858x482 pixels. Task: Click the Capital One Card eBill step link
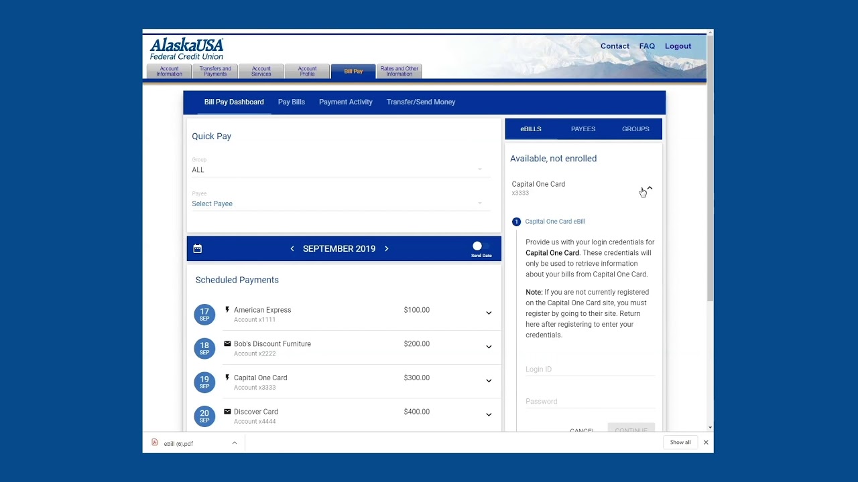[555, 222]
